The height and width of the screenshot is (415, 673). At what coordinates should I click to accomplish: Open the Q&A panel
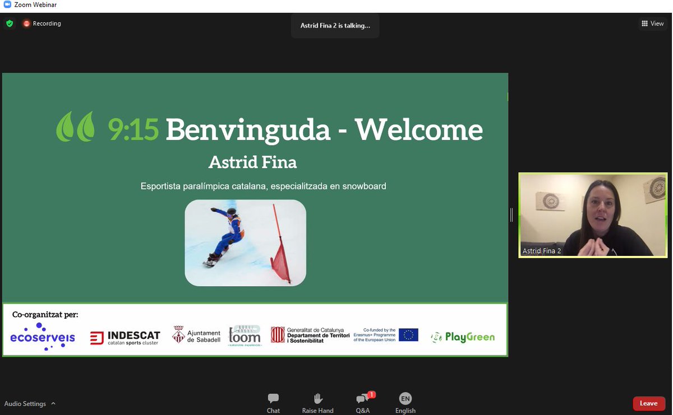point(363,403)
